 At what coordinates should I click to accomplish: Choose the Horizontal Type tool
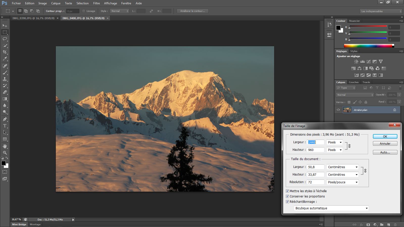click(5, 126)
